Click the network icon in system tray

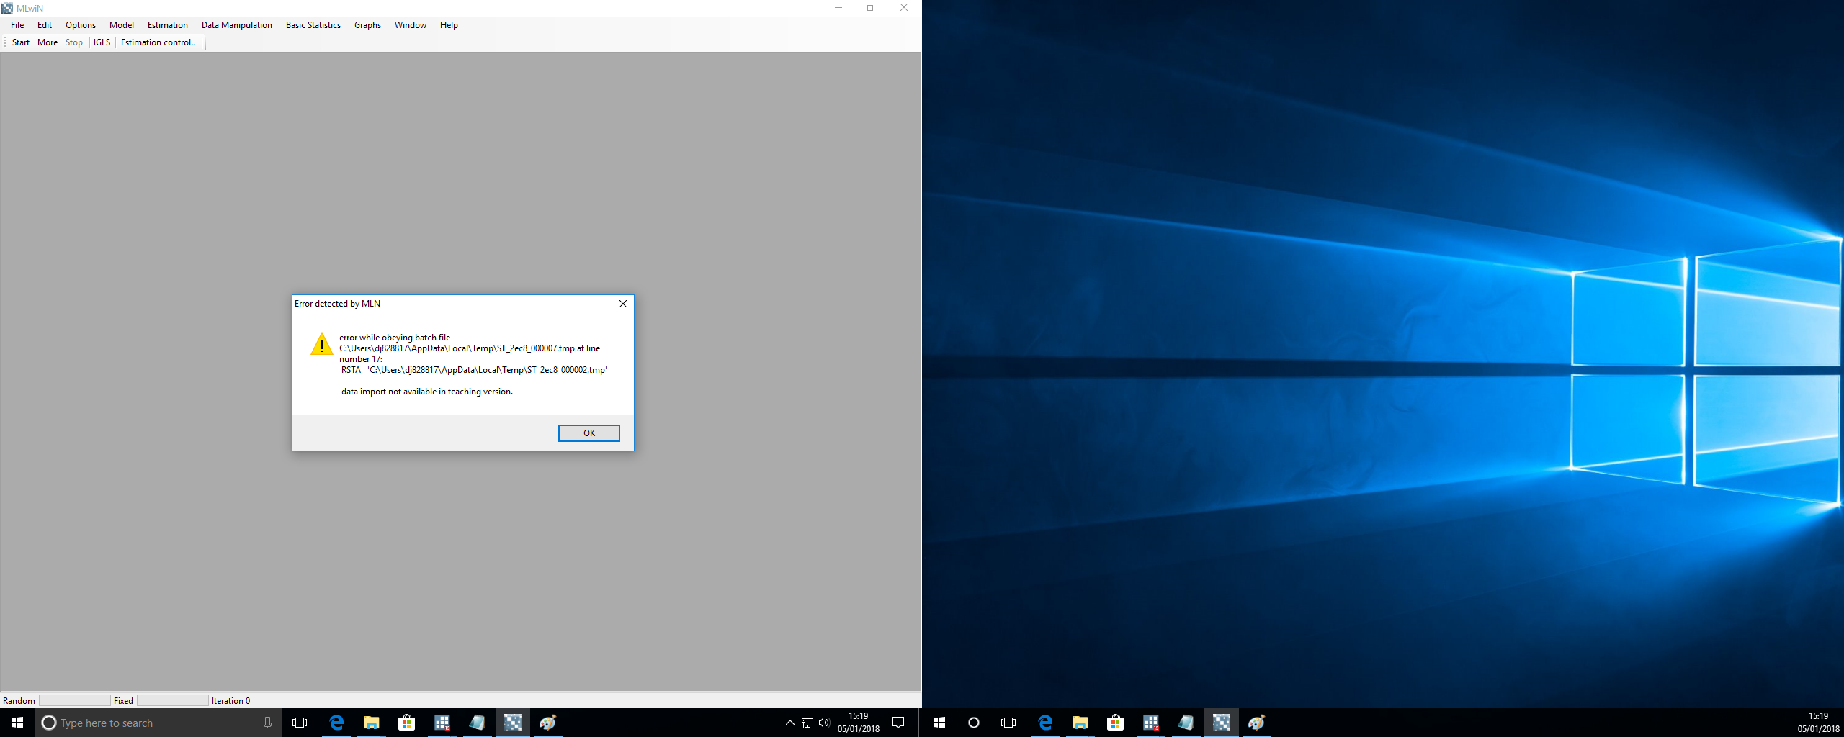point(807,723)
